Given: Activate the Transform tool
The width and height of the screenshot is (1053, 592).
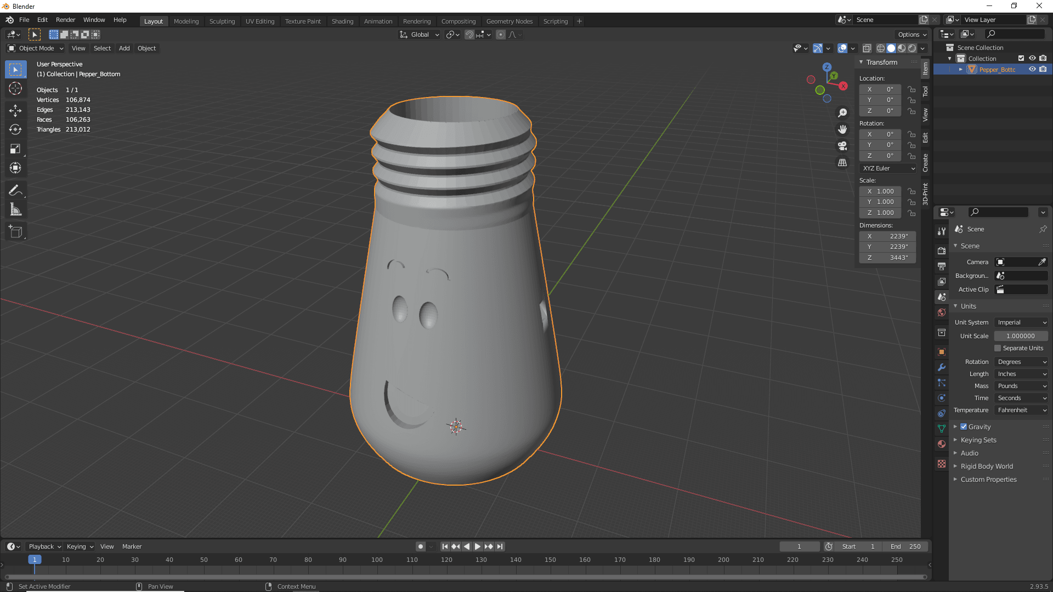Looking at the screenshot, I should (15, 168).
